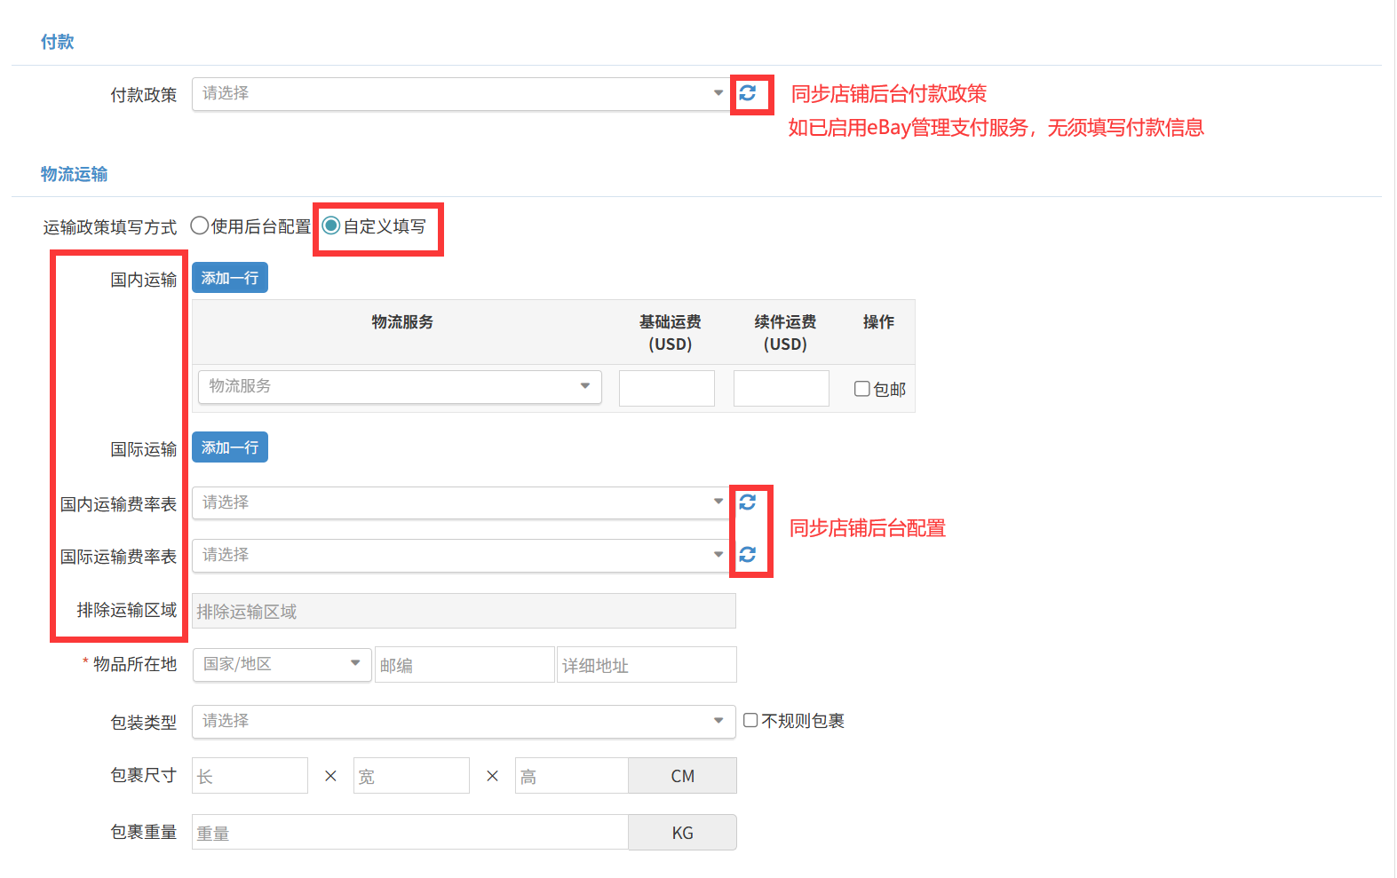Viewport: 1397px width, 878px height.
Task: Open the 包装类型 dropdown
Action: click(462, 722)
